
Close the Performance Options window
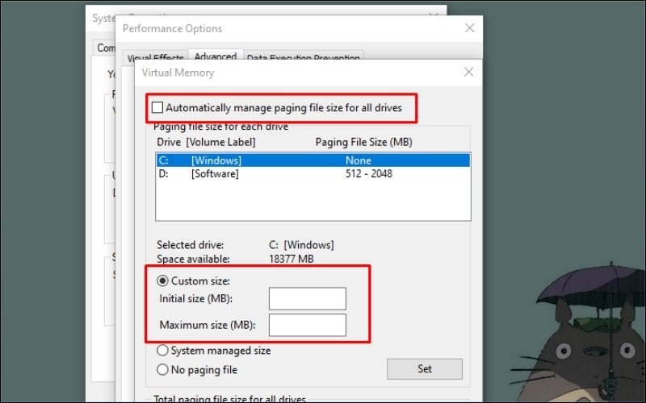coord(470,28)
